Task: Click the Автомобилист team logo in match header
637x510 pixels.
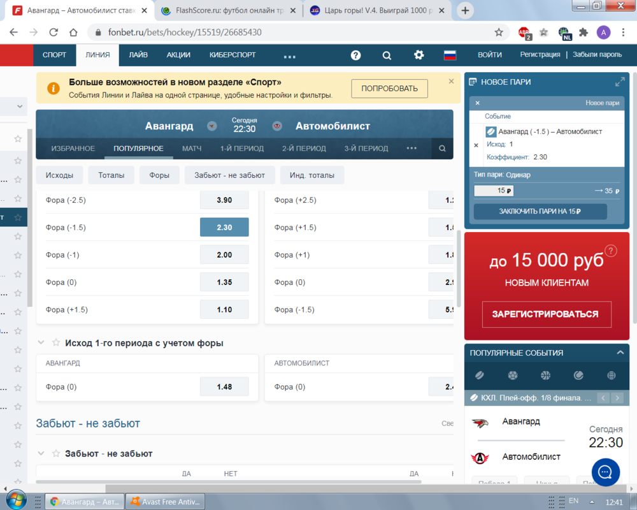Action: 277,126
